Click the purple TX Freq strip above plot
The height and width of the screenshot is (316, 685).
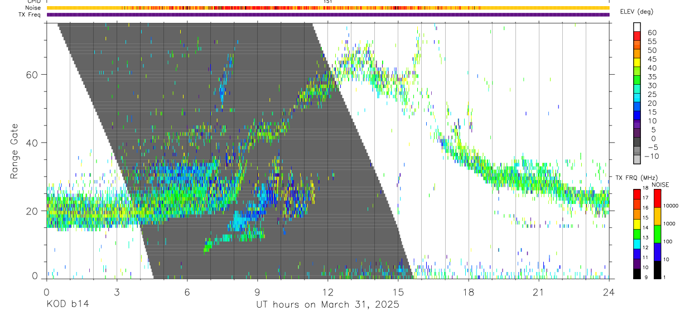pos(327,14)
